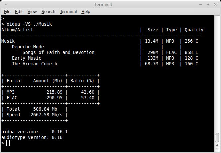Image resolution: width=221 pixels, height=153 pixels.
Task: Open window menu arrow in title bar
Action: [6, 5]
